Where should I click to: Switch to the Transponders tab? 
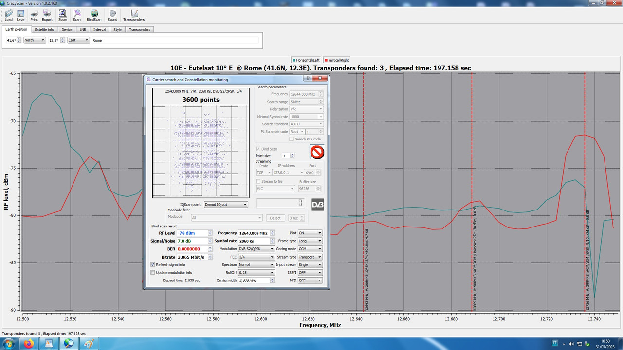click(140, 30)
